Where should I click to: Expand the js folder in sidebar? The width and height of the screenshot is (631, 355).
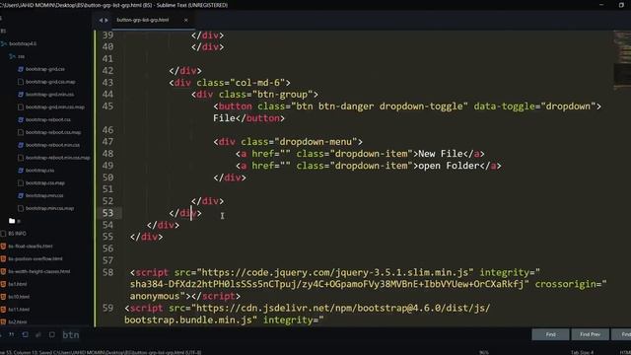pyautogui.click(x=12, y=221)
